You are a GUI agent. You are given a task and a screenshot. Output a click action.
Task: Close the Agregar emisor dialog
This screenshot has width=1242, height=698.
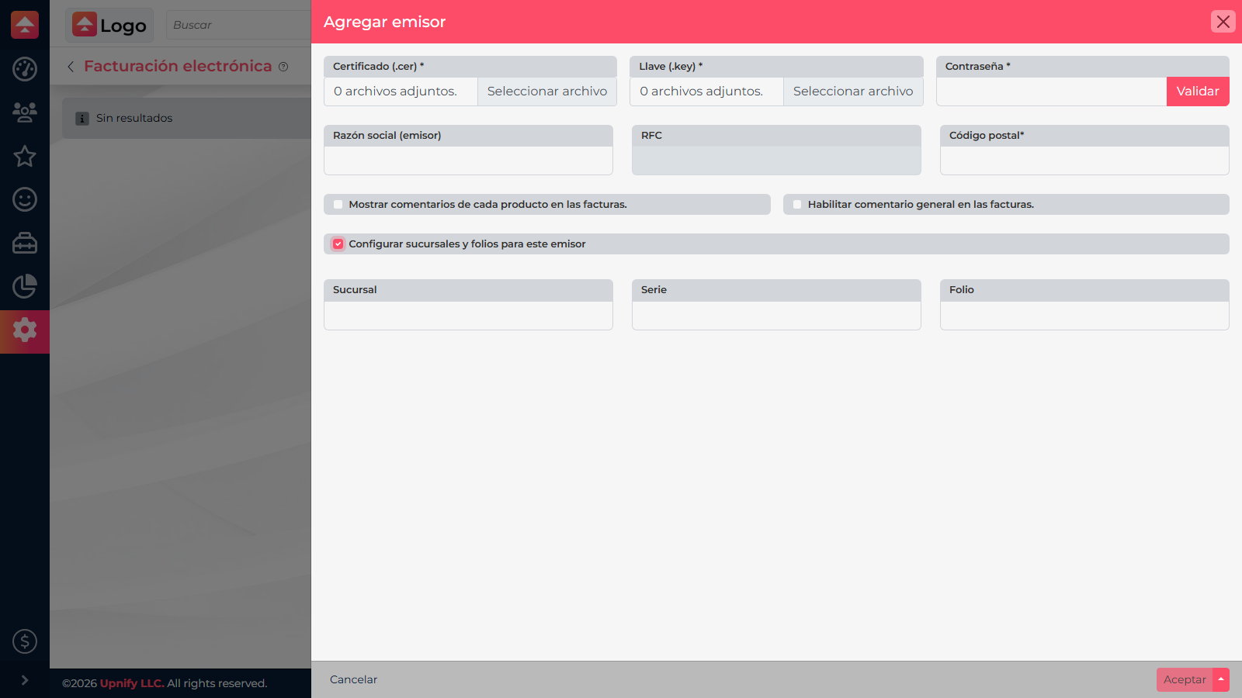[x=1223, y=22]
